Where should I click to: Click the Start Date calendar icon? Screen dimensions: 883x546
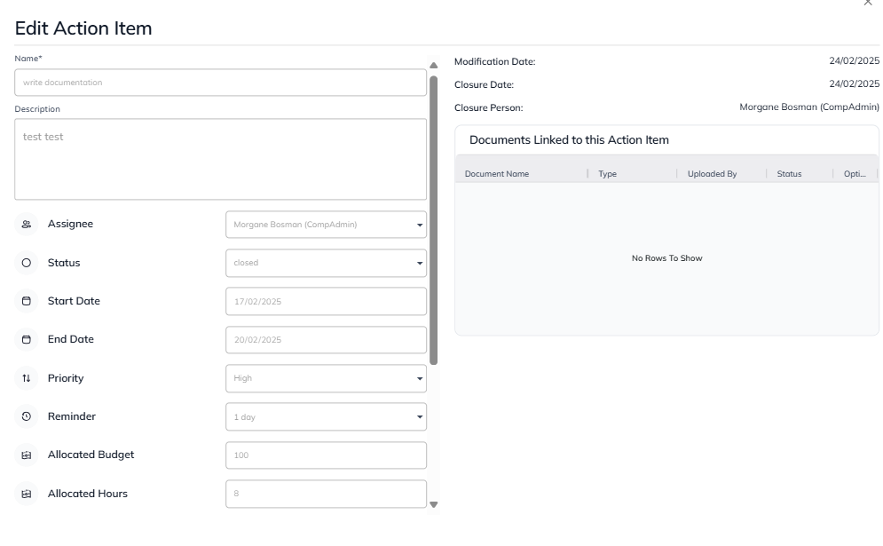26,301
